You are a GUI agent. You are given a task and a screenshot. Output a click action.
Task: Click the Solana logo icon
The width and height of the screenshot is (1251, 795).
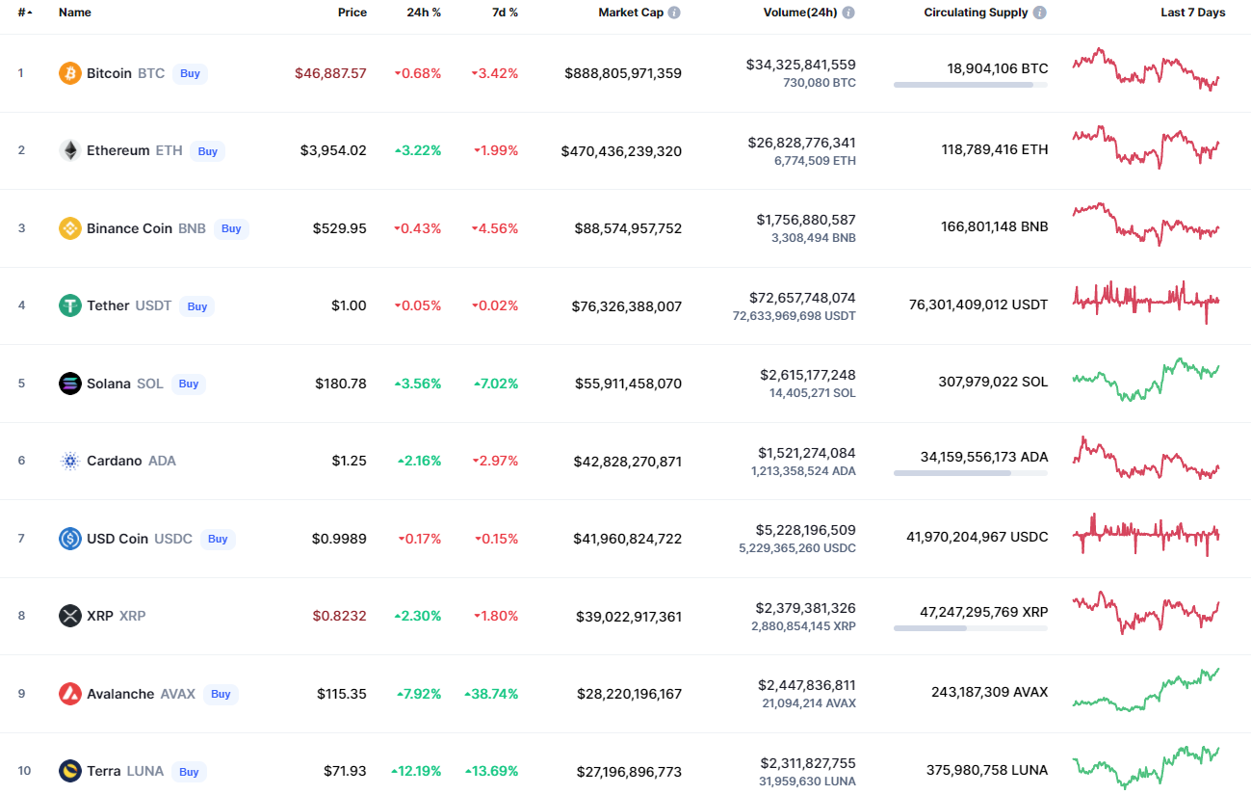(70, 384)
